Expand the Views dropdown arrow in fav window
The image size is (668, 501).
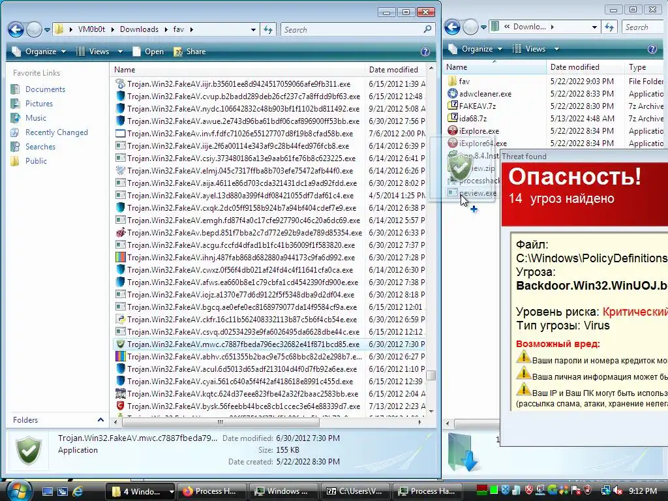pyautogui.click(x=120, y=52)
